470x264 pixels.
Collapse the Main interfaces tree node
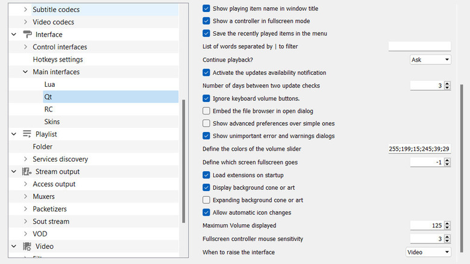[x=25, y=72]
